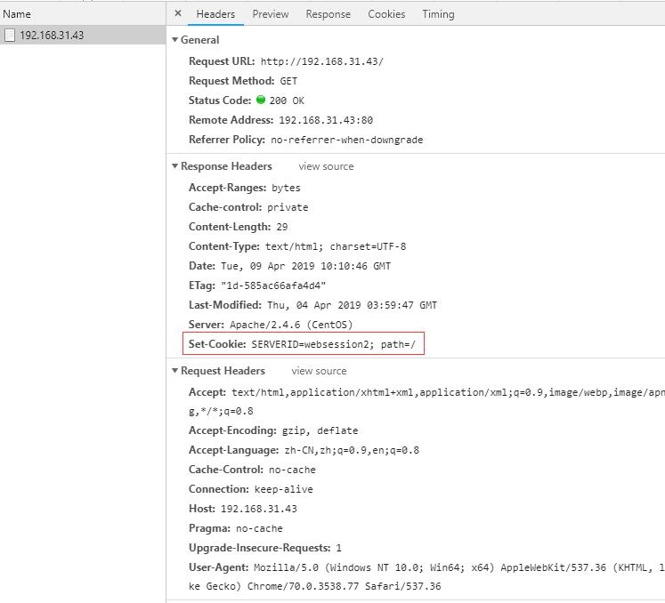Screen dimensions: 665x603
Task: Click view source beside Request Headers
Action: (319, 371)
